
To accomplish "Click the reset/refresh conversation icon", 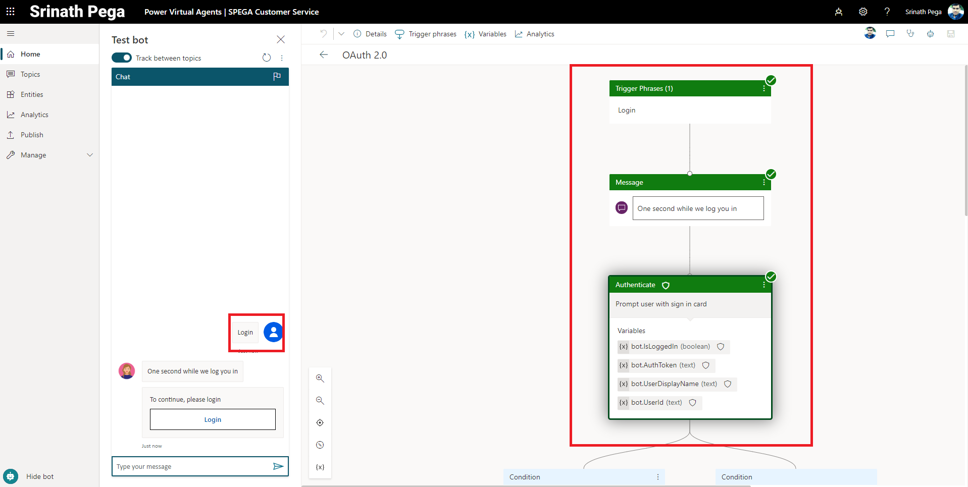I will point(267,58).
